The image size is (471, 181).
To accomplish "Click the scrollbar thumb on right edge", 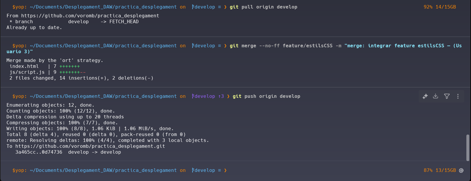I will coord(468,148).
